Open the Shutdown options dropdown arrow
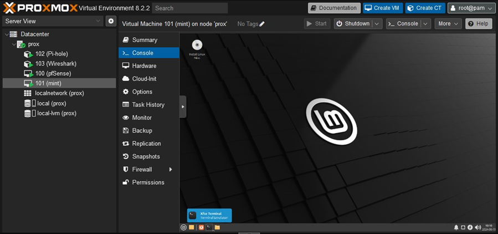498x234 pixels. pos(377,24)
